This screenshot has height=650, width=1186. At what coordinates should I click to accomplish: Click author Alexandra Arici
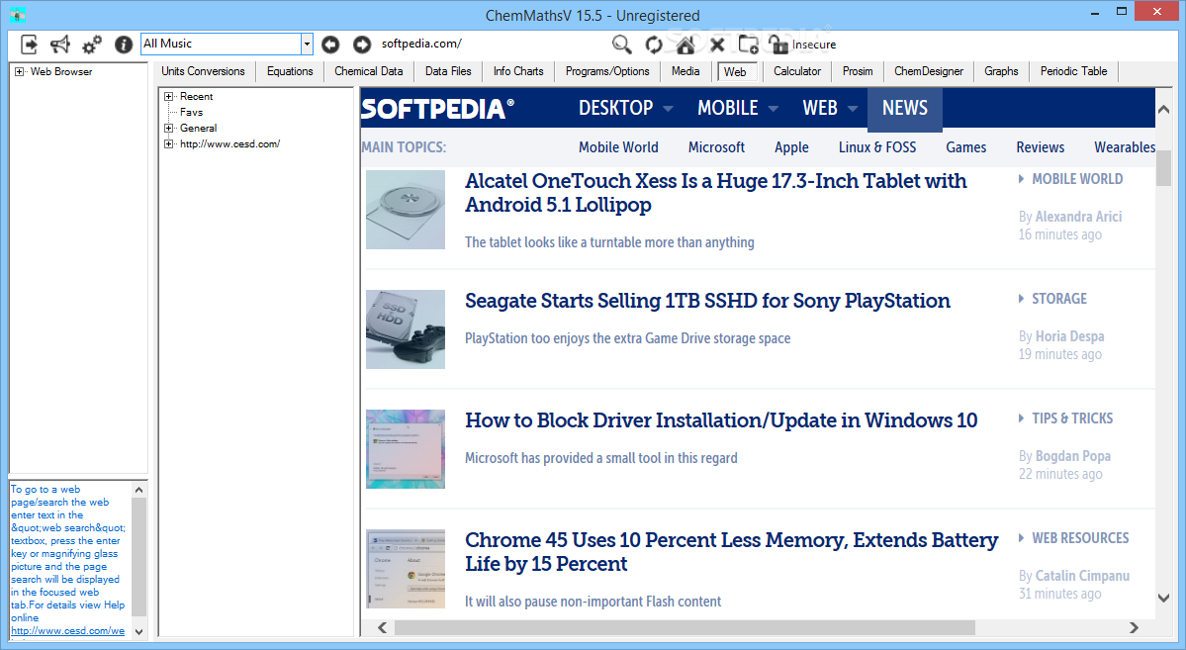click(x=1078, y=217)
